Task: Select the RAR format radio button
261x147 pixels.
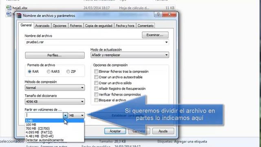Action: point(30,71)
